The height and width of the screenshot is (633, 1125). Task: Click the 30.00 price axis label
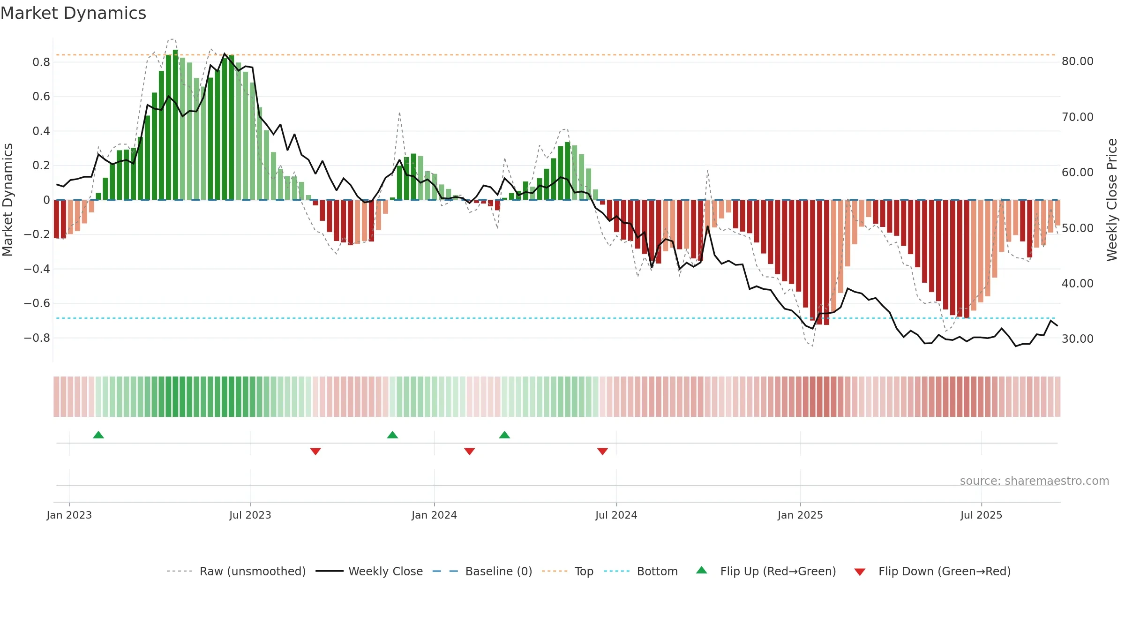[1078, 339]
